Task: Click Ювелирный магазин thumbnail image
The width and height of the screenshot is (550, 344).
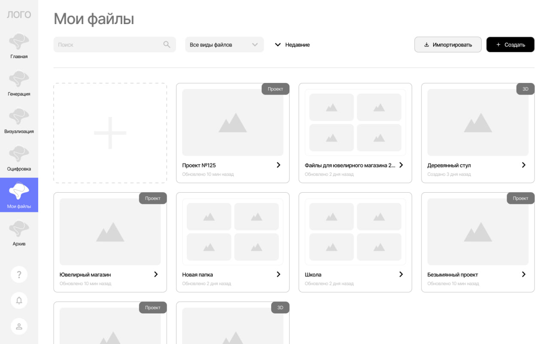Action: [x=110, y=232]
